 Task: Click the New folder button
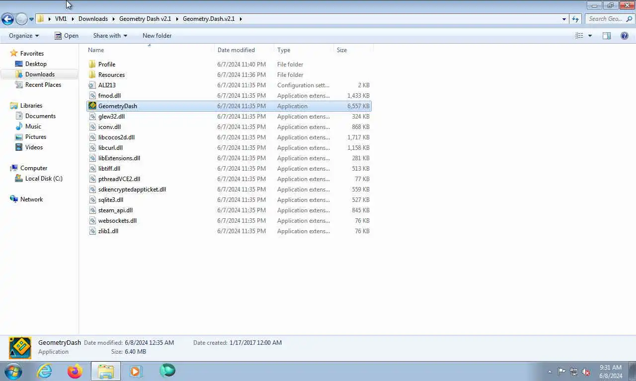[x=157, y=36]
